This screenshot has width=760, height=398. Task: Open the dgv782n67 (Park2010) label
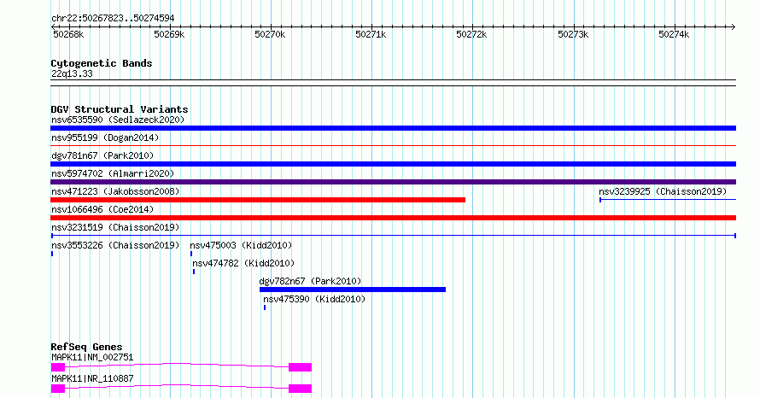click(310, 281)
